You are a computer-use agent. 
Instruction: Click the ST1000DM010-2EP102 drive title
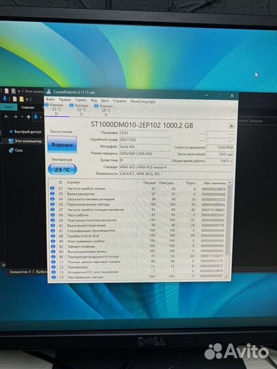pos(142,125)
